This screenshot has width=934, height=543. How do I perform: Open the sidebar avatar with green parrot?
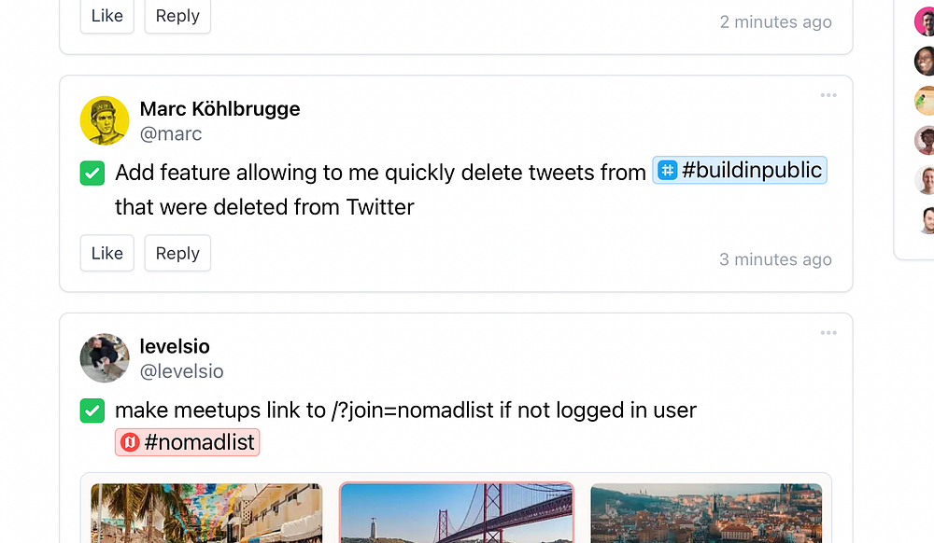click(924, 101)
